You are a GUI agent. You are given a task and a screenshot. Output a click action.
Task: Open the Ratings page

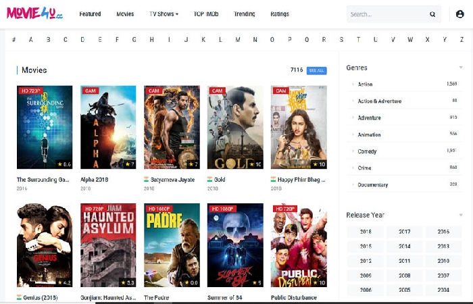coord(280,14)
